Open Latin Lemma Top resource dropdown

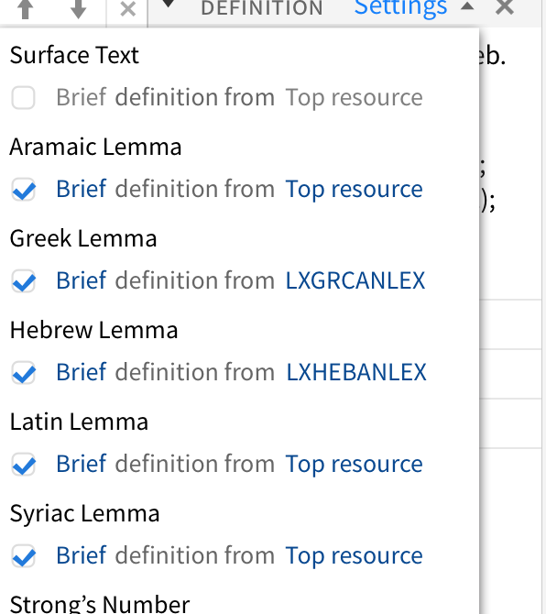point(355,465)
